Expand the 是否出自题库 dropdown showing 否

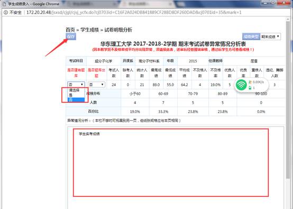pyautogui.click(x=96, y=85)
